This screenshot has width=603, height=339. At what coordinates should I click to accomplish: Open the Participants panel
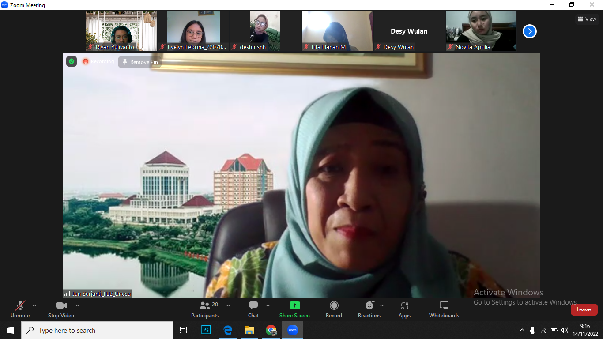coord(205,309)
